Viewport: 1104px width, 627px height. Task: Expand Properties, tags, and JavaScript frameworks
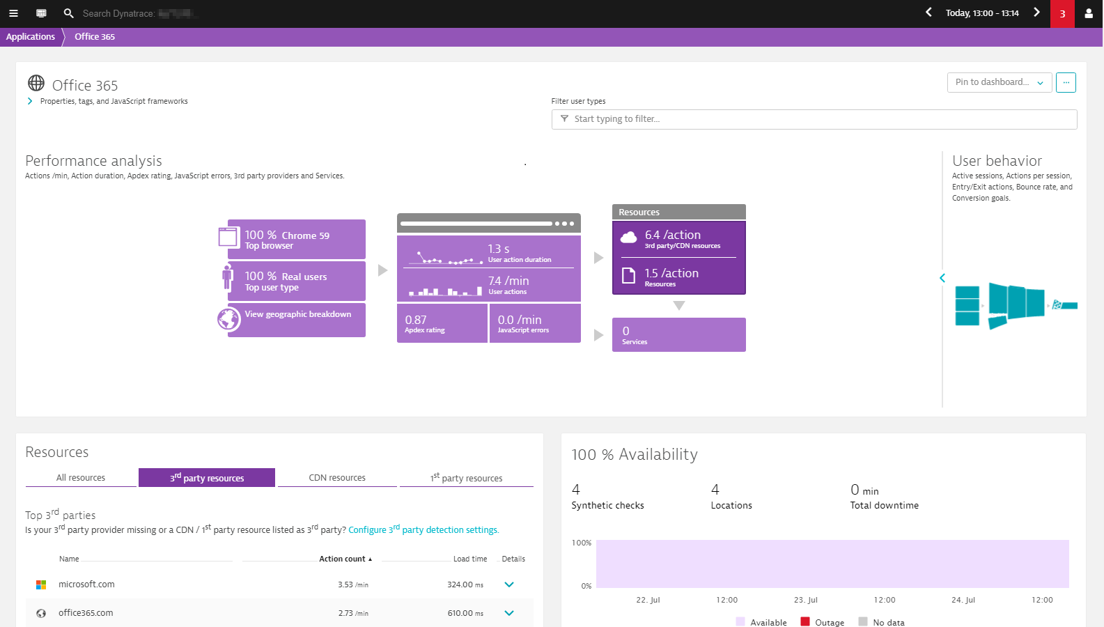[108, 101]
